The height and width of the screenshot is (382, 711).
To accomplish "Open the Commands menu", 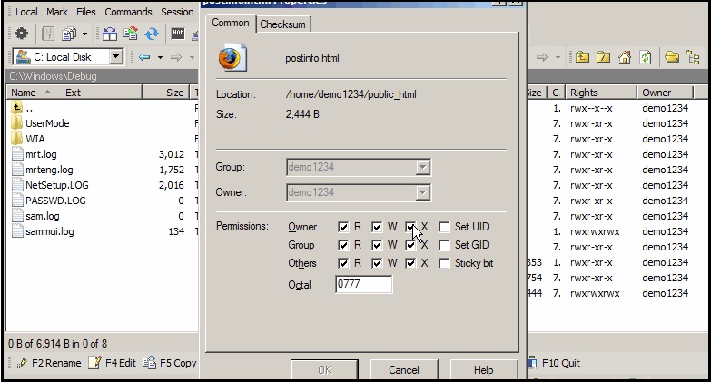I will [128, 12].
